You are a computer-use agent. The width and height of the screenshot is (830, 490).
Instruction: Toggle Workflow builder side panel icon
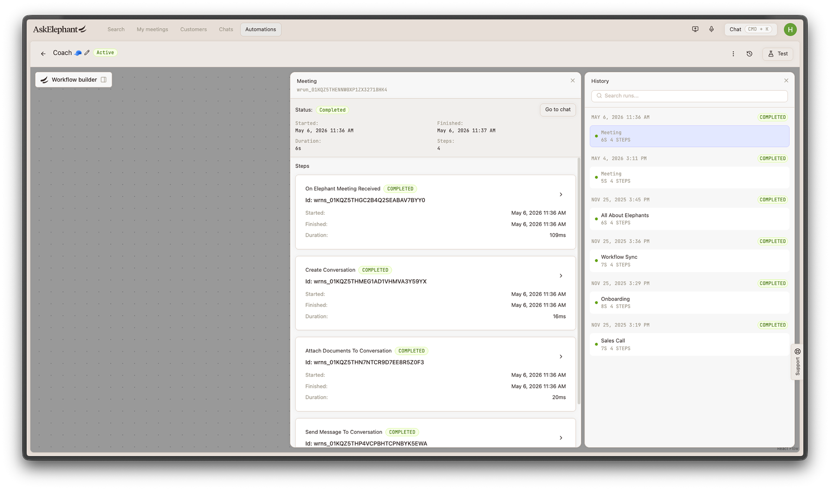104,80
